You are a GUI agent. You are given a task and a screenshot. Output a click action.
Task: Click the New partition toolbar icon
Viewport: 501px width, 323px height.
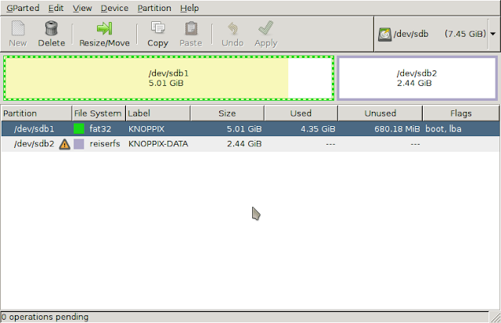pyautogui.click(x=18, y=28)
